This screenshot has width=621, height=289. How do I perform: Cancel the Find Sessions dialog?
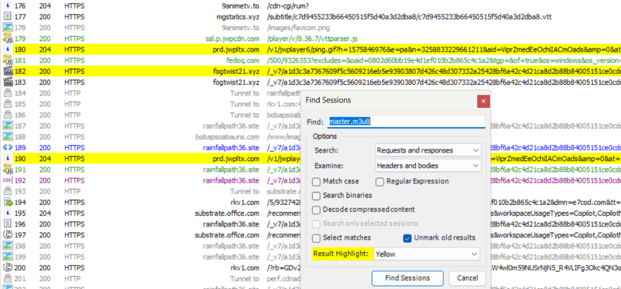(467, 278)
